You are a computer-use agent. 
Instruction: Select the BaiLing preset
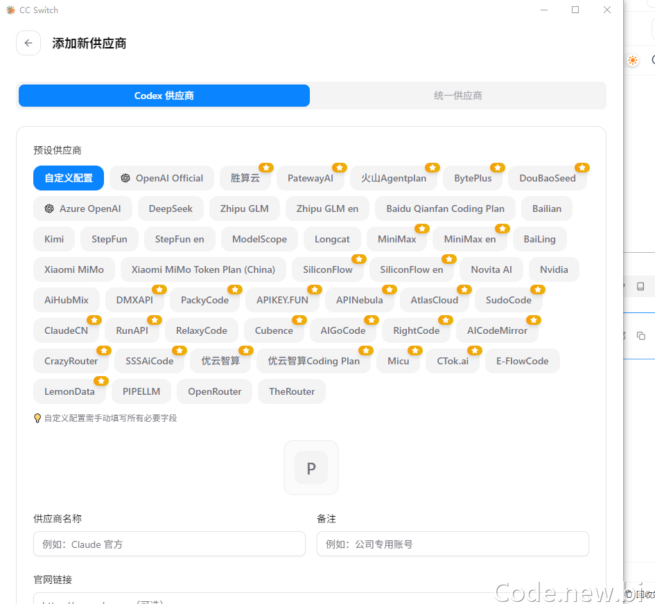click(540, 239)
